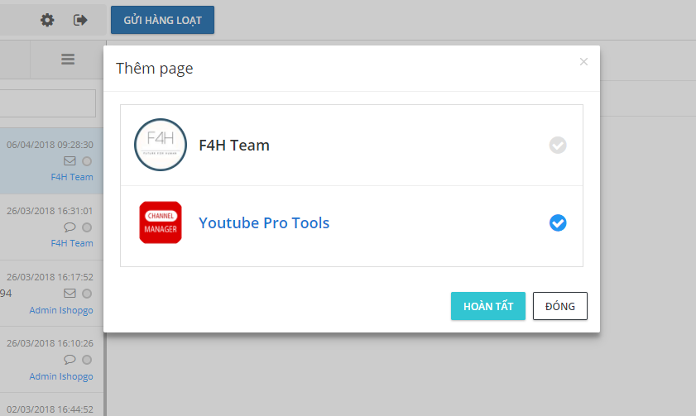Open the hamburger menu in the left panel
Viewport: 696px width, 416px height.
click(x=68, y=60)
